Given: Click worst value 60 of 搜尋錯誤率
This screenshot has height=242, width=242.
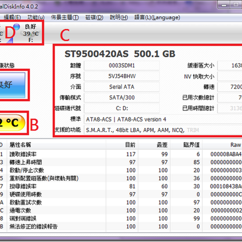Looking at the screenshot, I should point(165,186).
